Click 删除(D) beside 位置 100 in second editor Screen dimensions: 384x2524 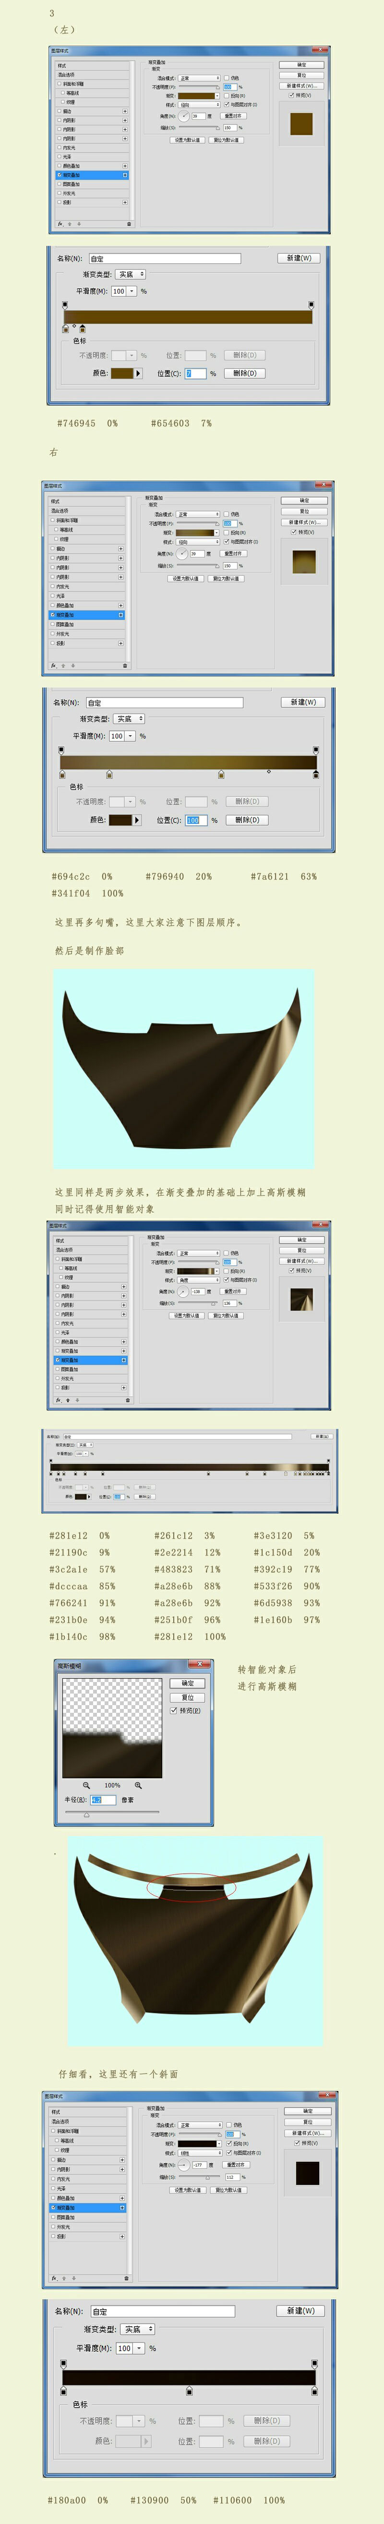(x=248, y=820)
